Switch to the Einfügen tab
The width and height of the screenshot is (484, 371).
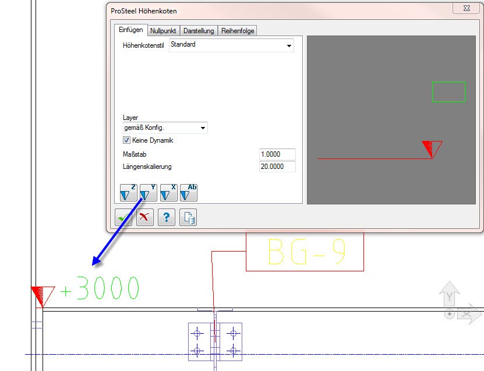131,30
